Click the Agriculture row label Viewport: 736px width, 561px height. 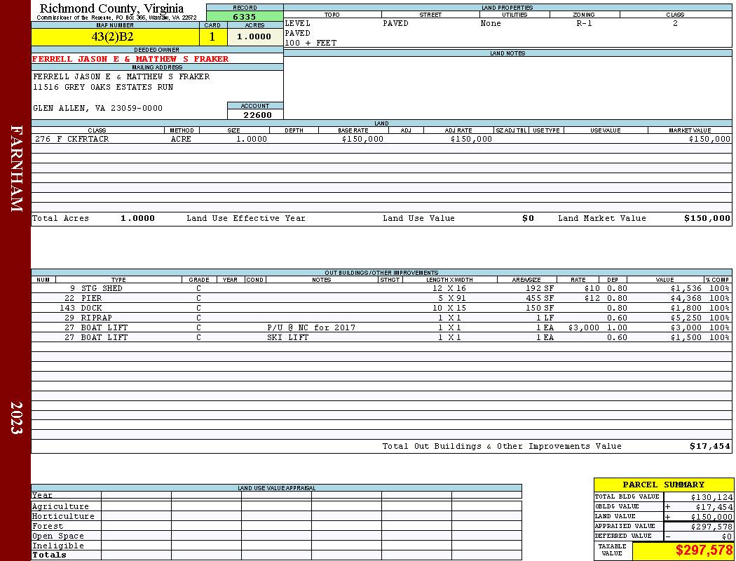click(x=60, y=506)
